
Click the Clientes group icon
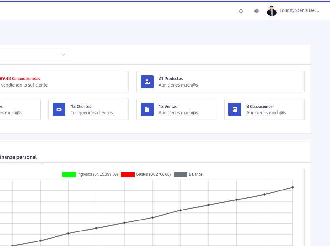pyautogui.click(x=59, y=109)
